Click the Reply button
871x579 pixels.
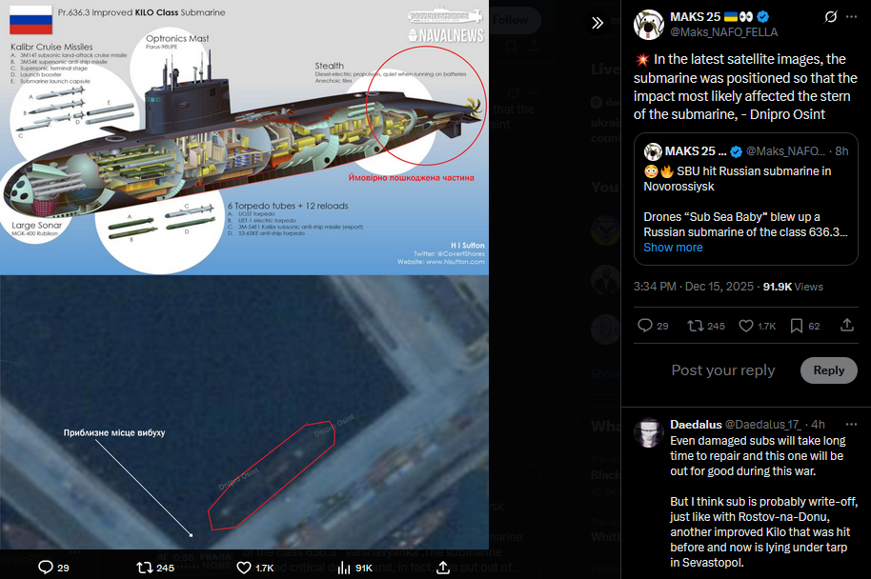828,370
